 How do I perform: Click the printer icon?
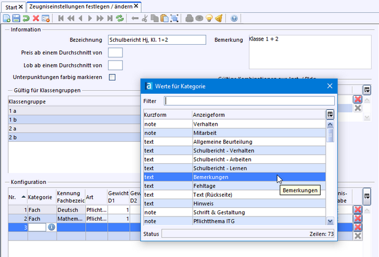(x=189, y=18)
